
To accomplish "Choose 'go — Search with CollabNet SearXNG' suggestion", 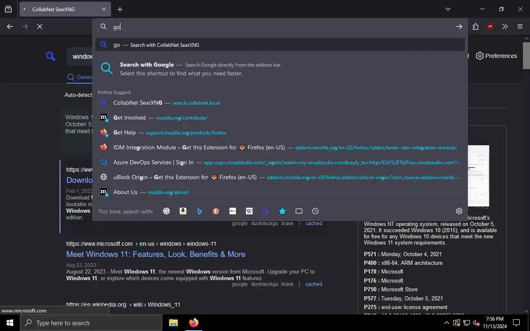I will tap(280, 45).
